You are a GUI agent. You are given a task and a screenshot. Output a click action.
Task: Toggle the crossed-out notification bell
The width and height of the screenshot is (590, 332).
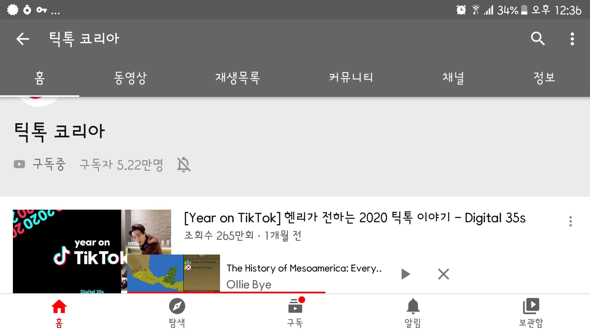184,164
